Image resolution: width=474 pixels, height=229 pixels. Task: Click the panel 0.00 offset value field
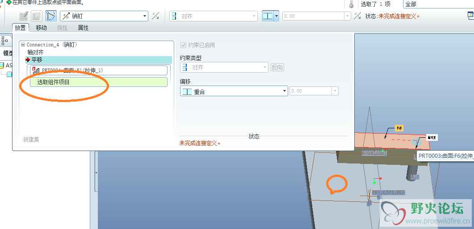311,91
